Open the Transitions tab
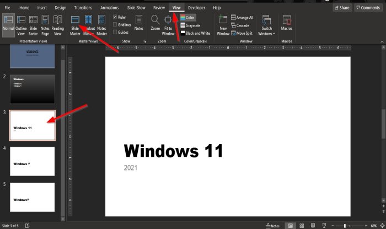The height and width of the screenshot is (229, 386). (83, 8)
